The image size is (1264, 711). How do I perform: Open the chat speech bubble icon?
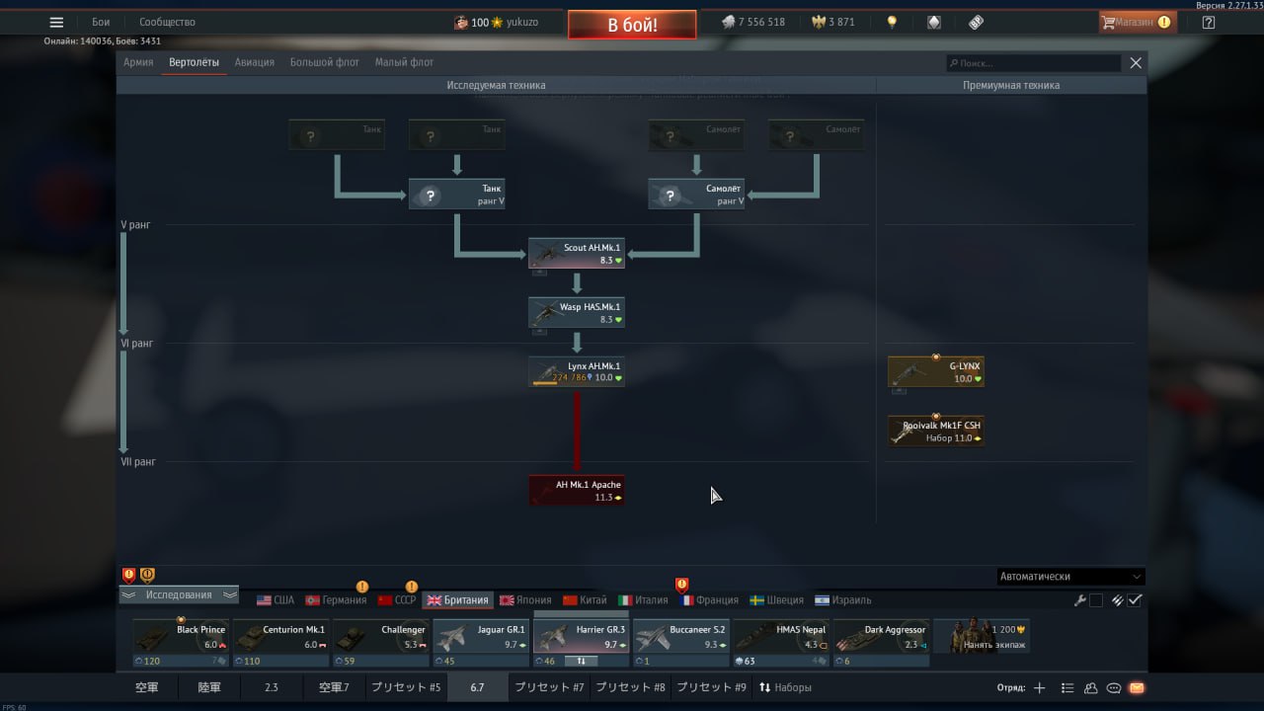[1114, 687]
